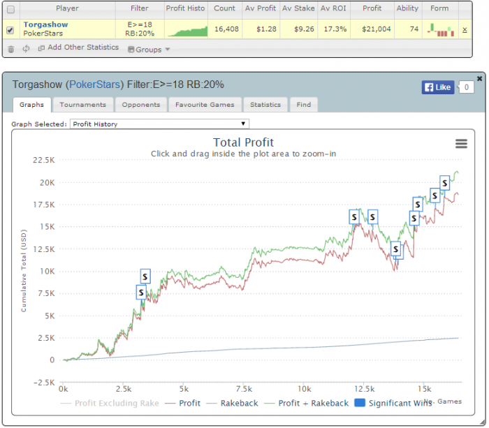The height and width of the screenshot is (428, 489).
Task: Click the E>=18 RB:20% filter cell
Action: click(x=140, y=29)
